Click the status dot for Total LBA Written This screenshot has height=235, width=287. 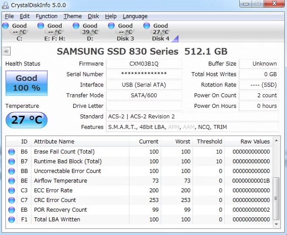pyautogui.click(x=11, y=219)
